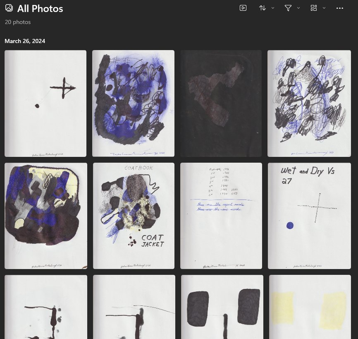Viewport: 358px width, 339px height.
Task: Expand the sort order dropdown chevron
Action: click(272, 8)
